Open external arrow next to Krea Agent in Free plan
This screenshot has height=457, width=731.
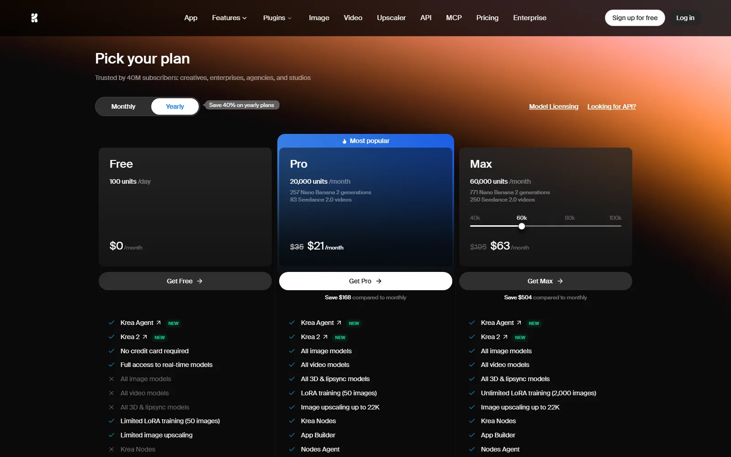tap(159, 323)
